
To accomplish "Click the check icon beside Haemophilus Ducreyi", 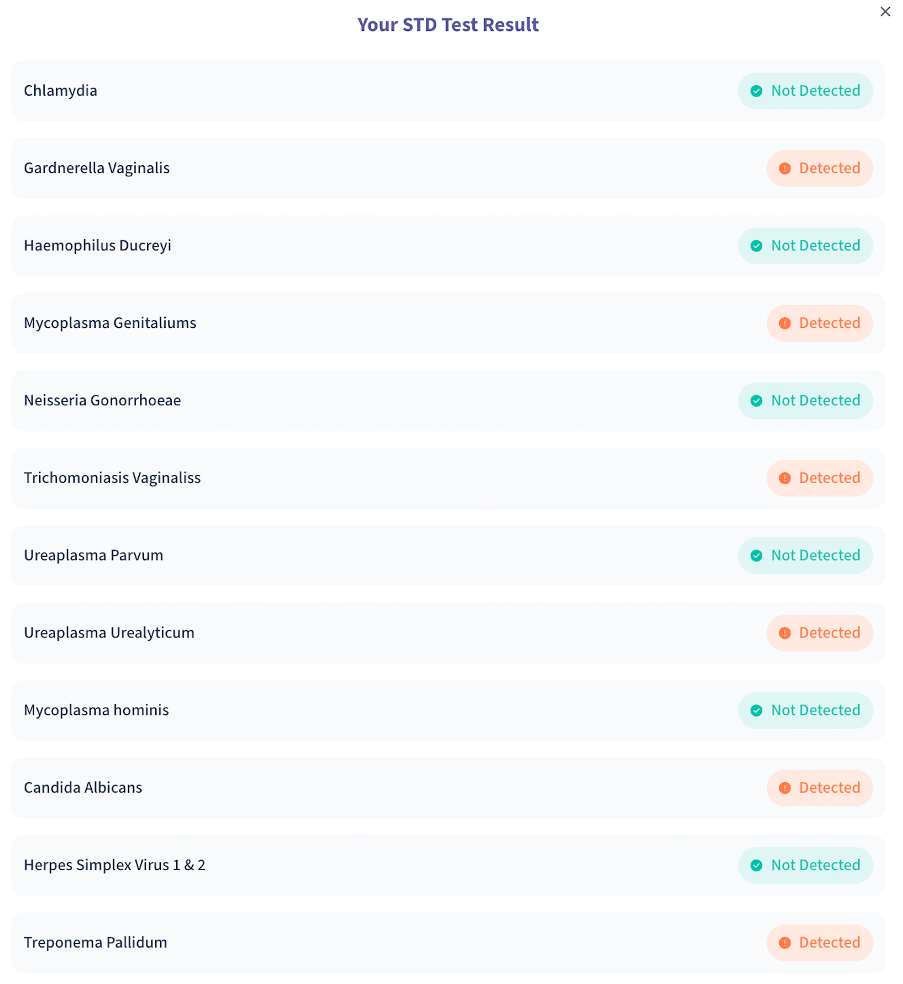I will click(x=757, y=246).
